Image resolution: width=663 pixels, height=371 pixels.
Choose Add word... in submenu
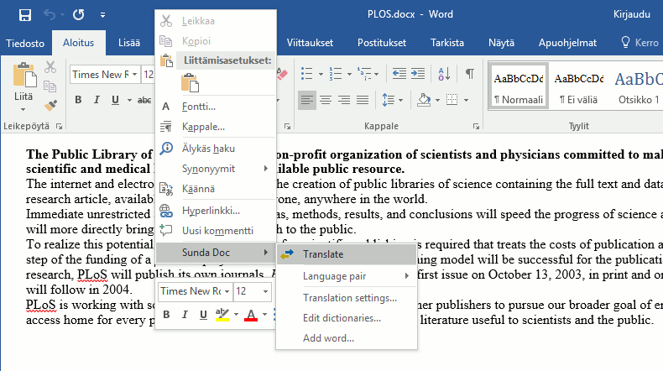(347, 338)
